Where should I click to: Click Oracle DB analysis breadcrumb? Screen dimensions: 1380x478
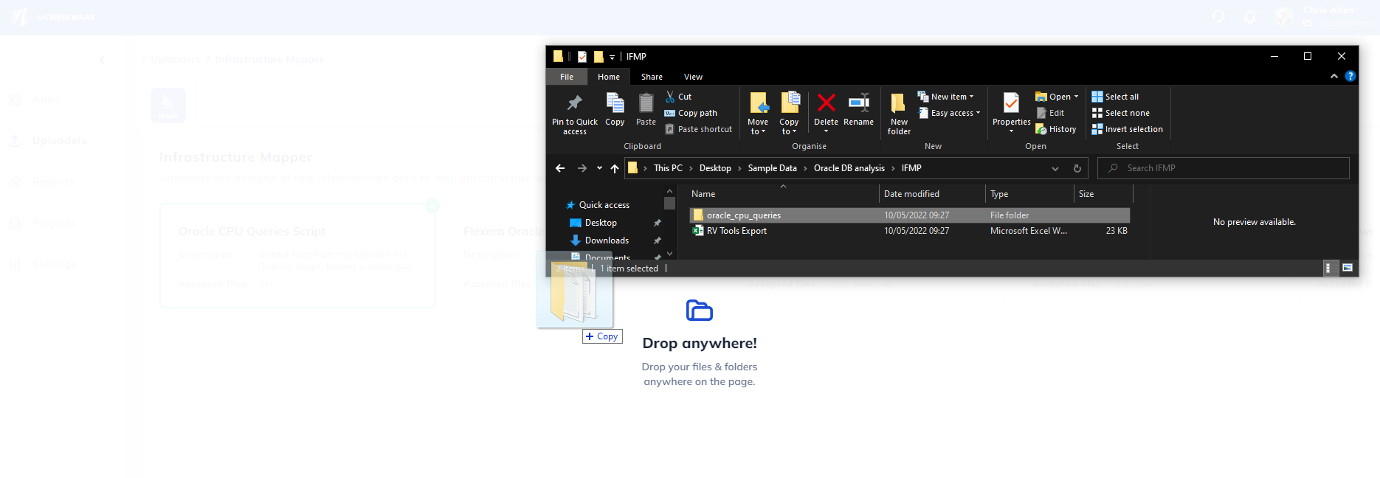click(849, 168)
